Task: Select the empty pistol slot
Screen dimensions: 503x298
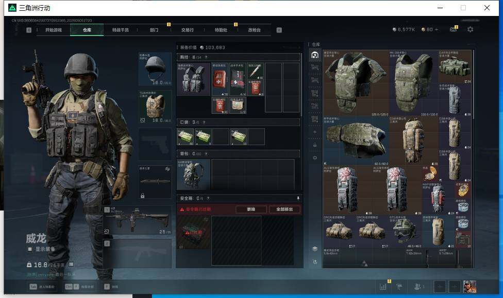Action: click(x=155, y=145)
